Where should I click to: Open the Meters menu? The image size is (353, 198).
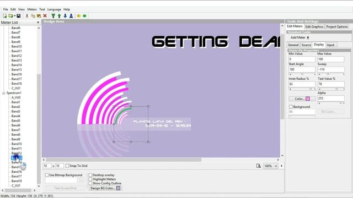tap(32, 9)
